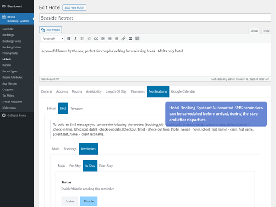Image resolution: width=276 pixels, height=207 pixels.
Task: Click the Collapse Menu label
Action: 17,116
